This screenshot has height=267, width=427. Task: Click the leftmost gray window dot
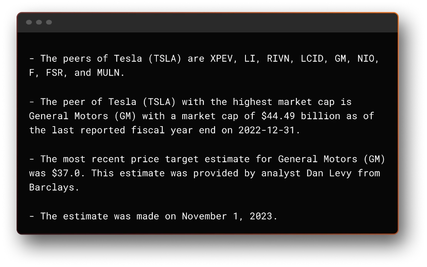(x=29, y=22)
